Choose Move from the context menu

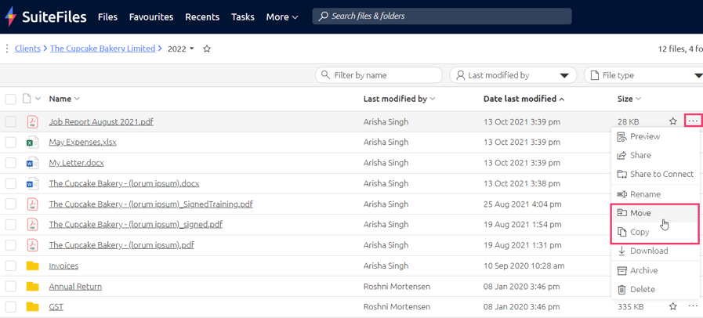point(640,213)
